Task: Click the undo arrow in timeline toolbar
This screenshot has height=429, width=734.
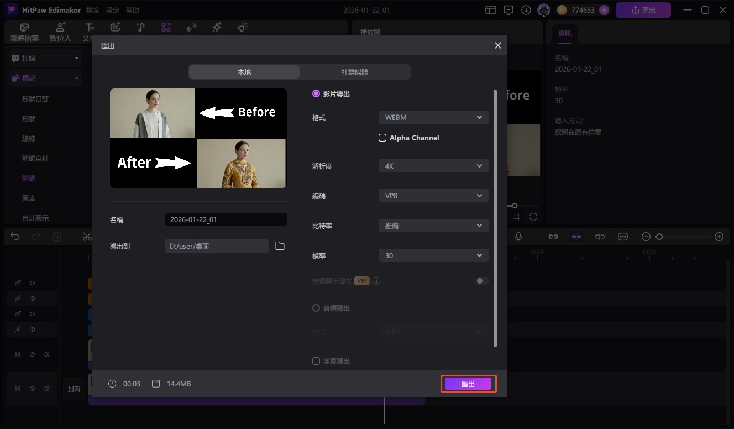Action: [x=15, y=237]
